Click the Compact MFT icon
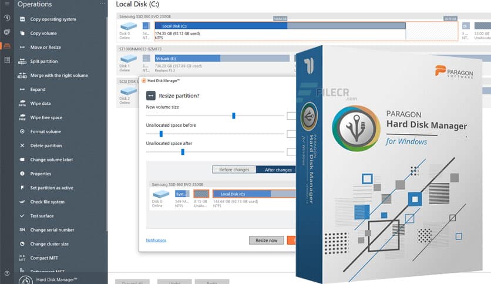The image size is (491, 284). point(22,258)
